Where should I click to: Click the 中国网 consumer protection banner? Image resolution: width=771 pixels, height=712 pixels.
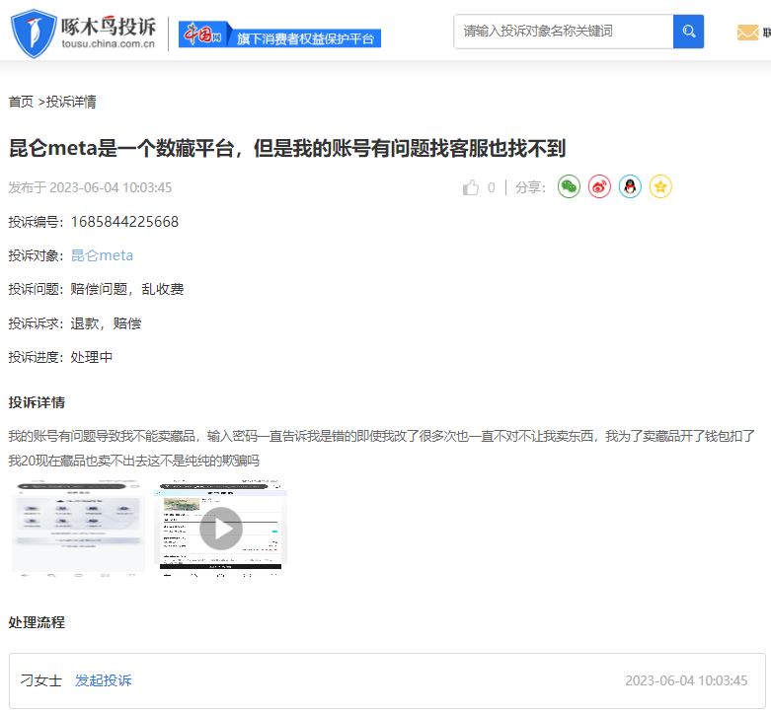(279, 35)
